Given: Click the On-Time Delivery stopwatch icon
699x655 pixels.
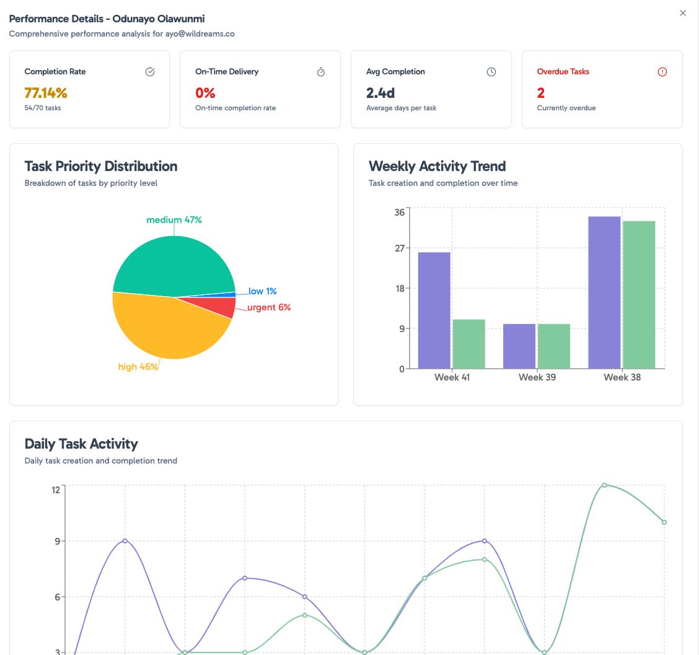Looking at the screenshot, I should coord(321,72).
